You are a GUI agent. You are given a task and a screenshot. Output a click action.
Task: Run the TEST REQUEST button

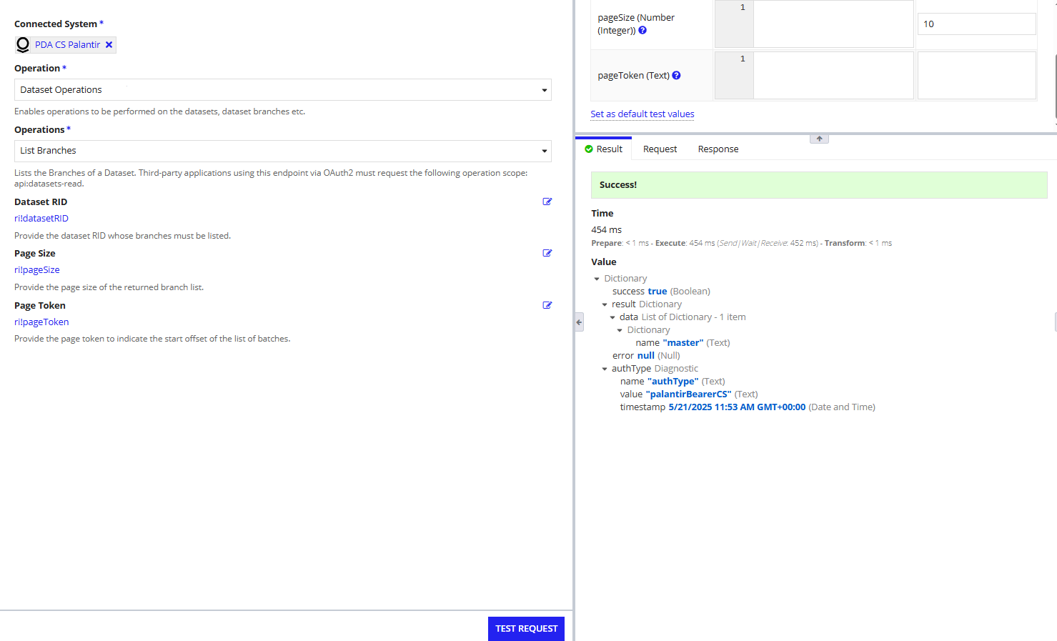[x=526, y=629]
